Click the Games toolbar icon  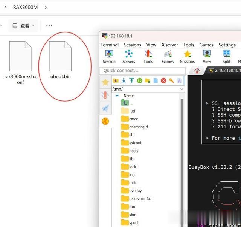pyautogui.click(x=168, y=57)
